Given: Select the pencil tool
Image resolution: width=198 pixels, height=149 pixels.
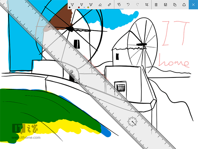Looking at the screenshot, I should 81,4.
